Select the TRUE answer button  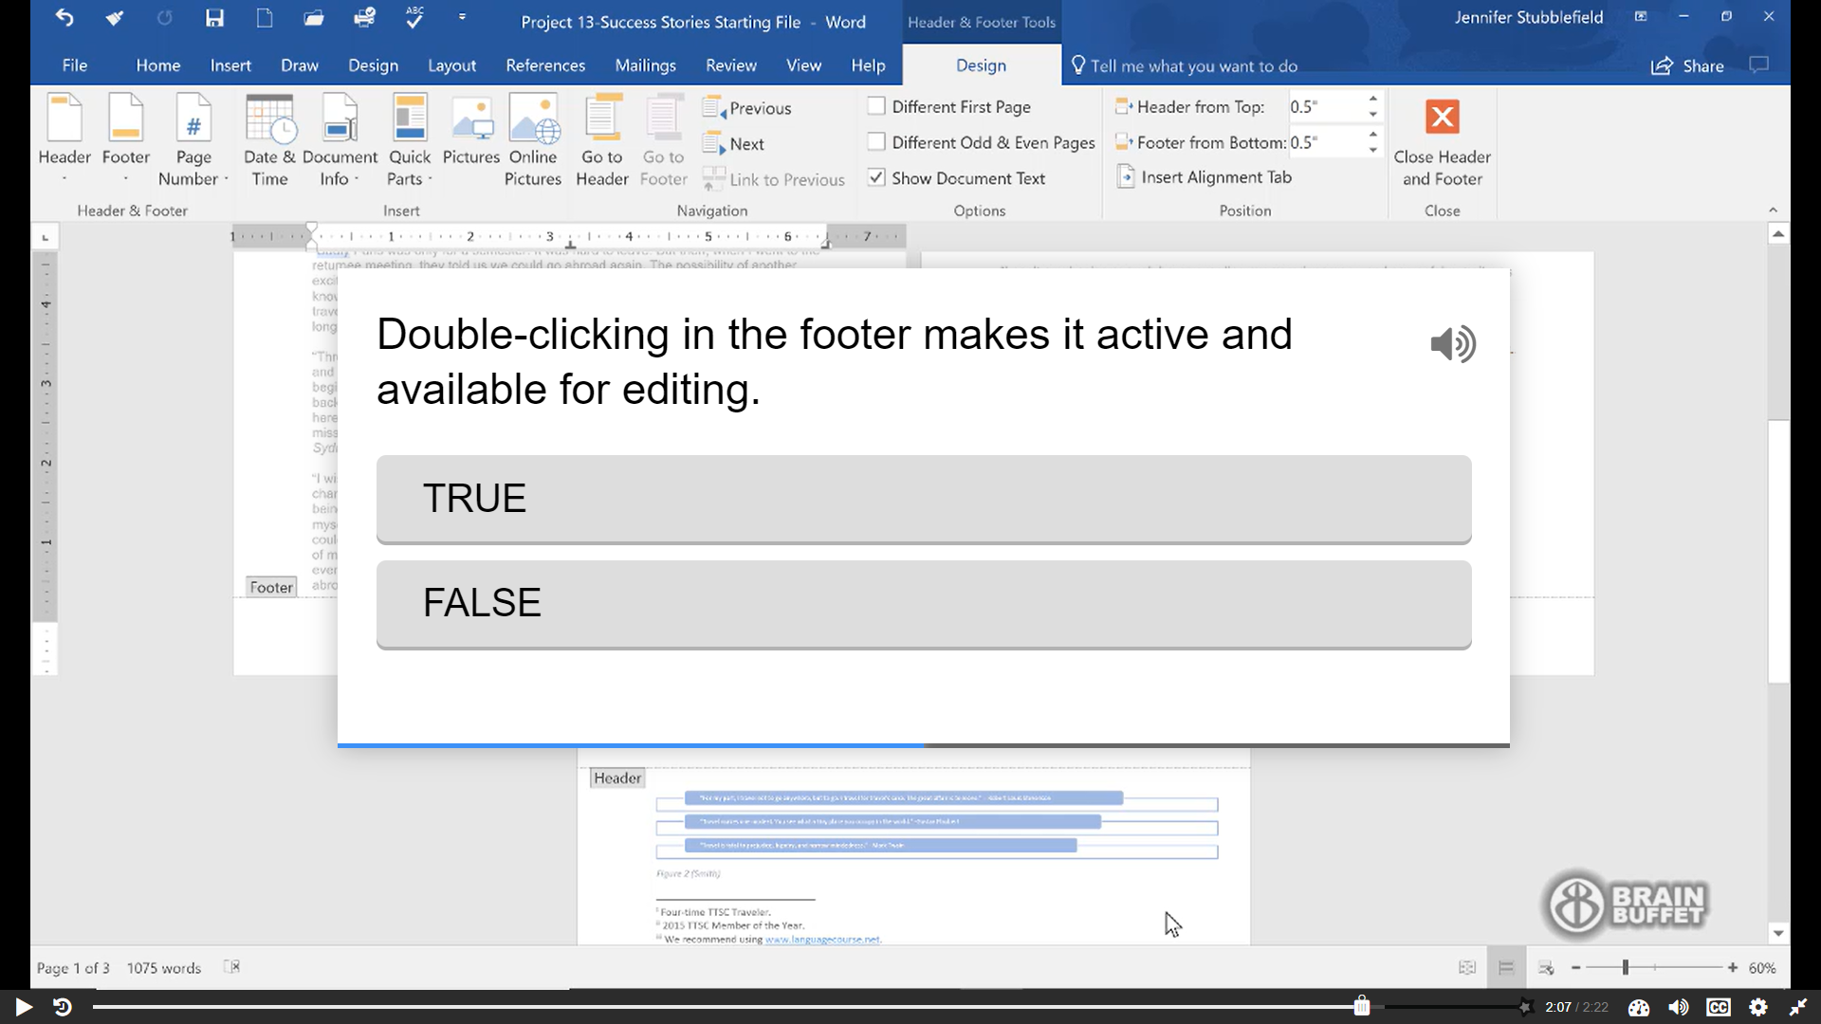click(923, 499)
